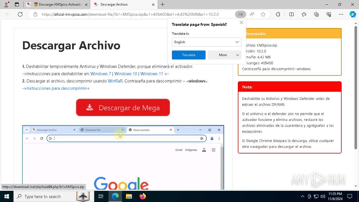Open Windows 11 instructions link
Image resolution: width=359 pixels, height=202 pixels.
click(152, 74)
